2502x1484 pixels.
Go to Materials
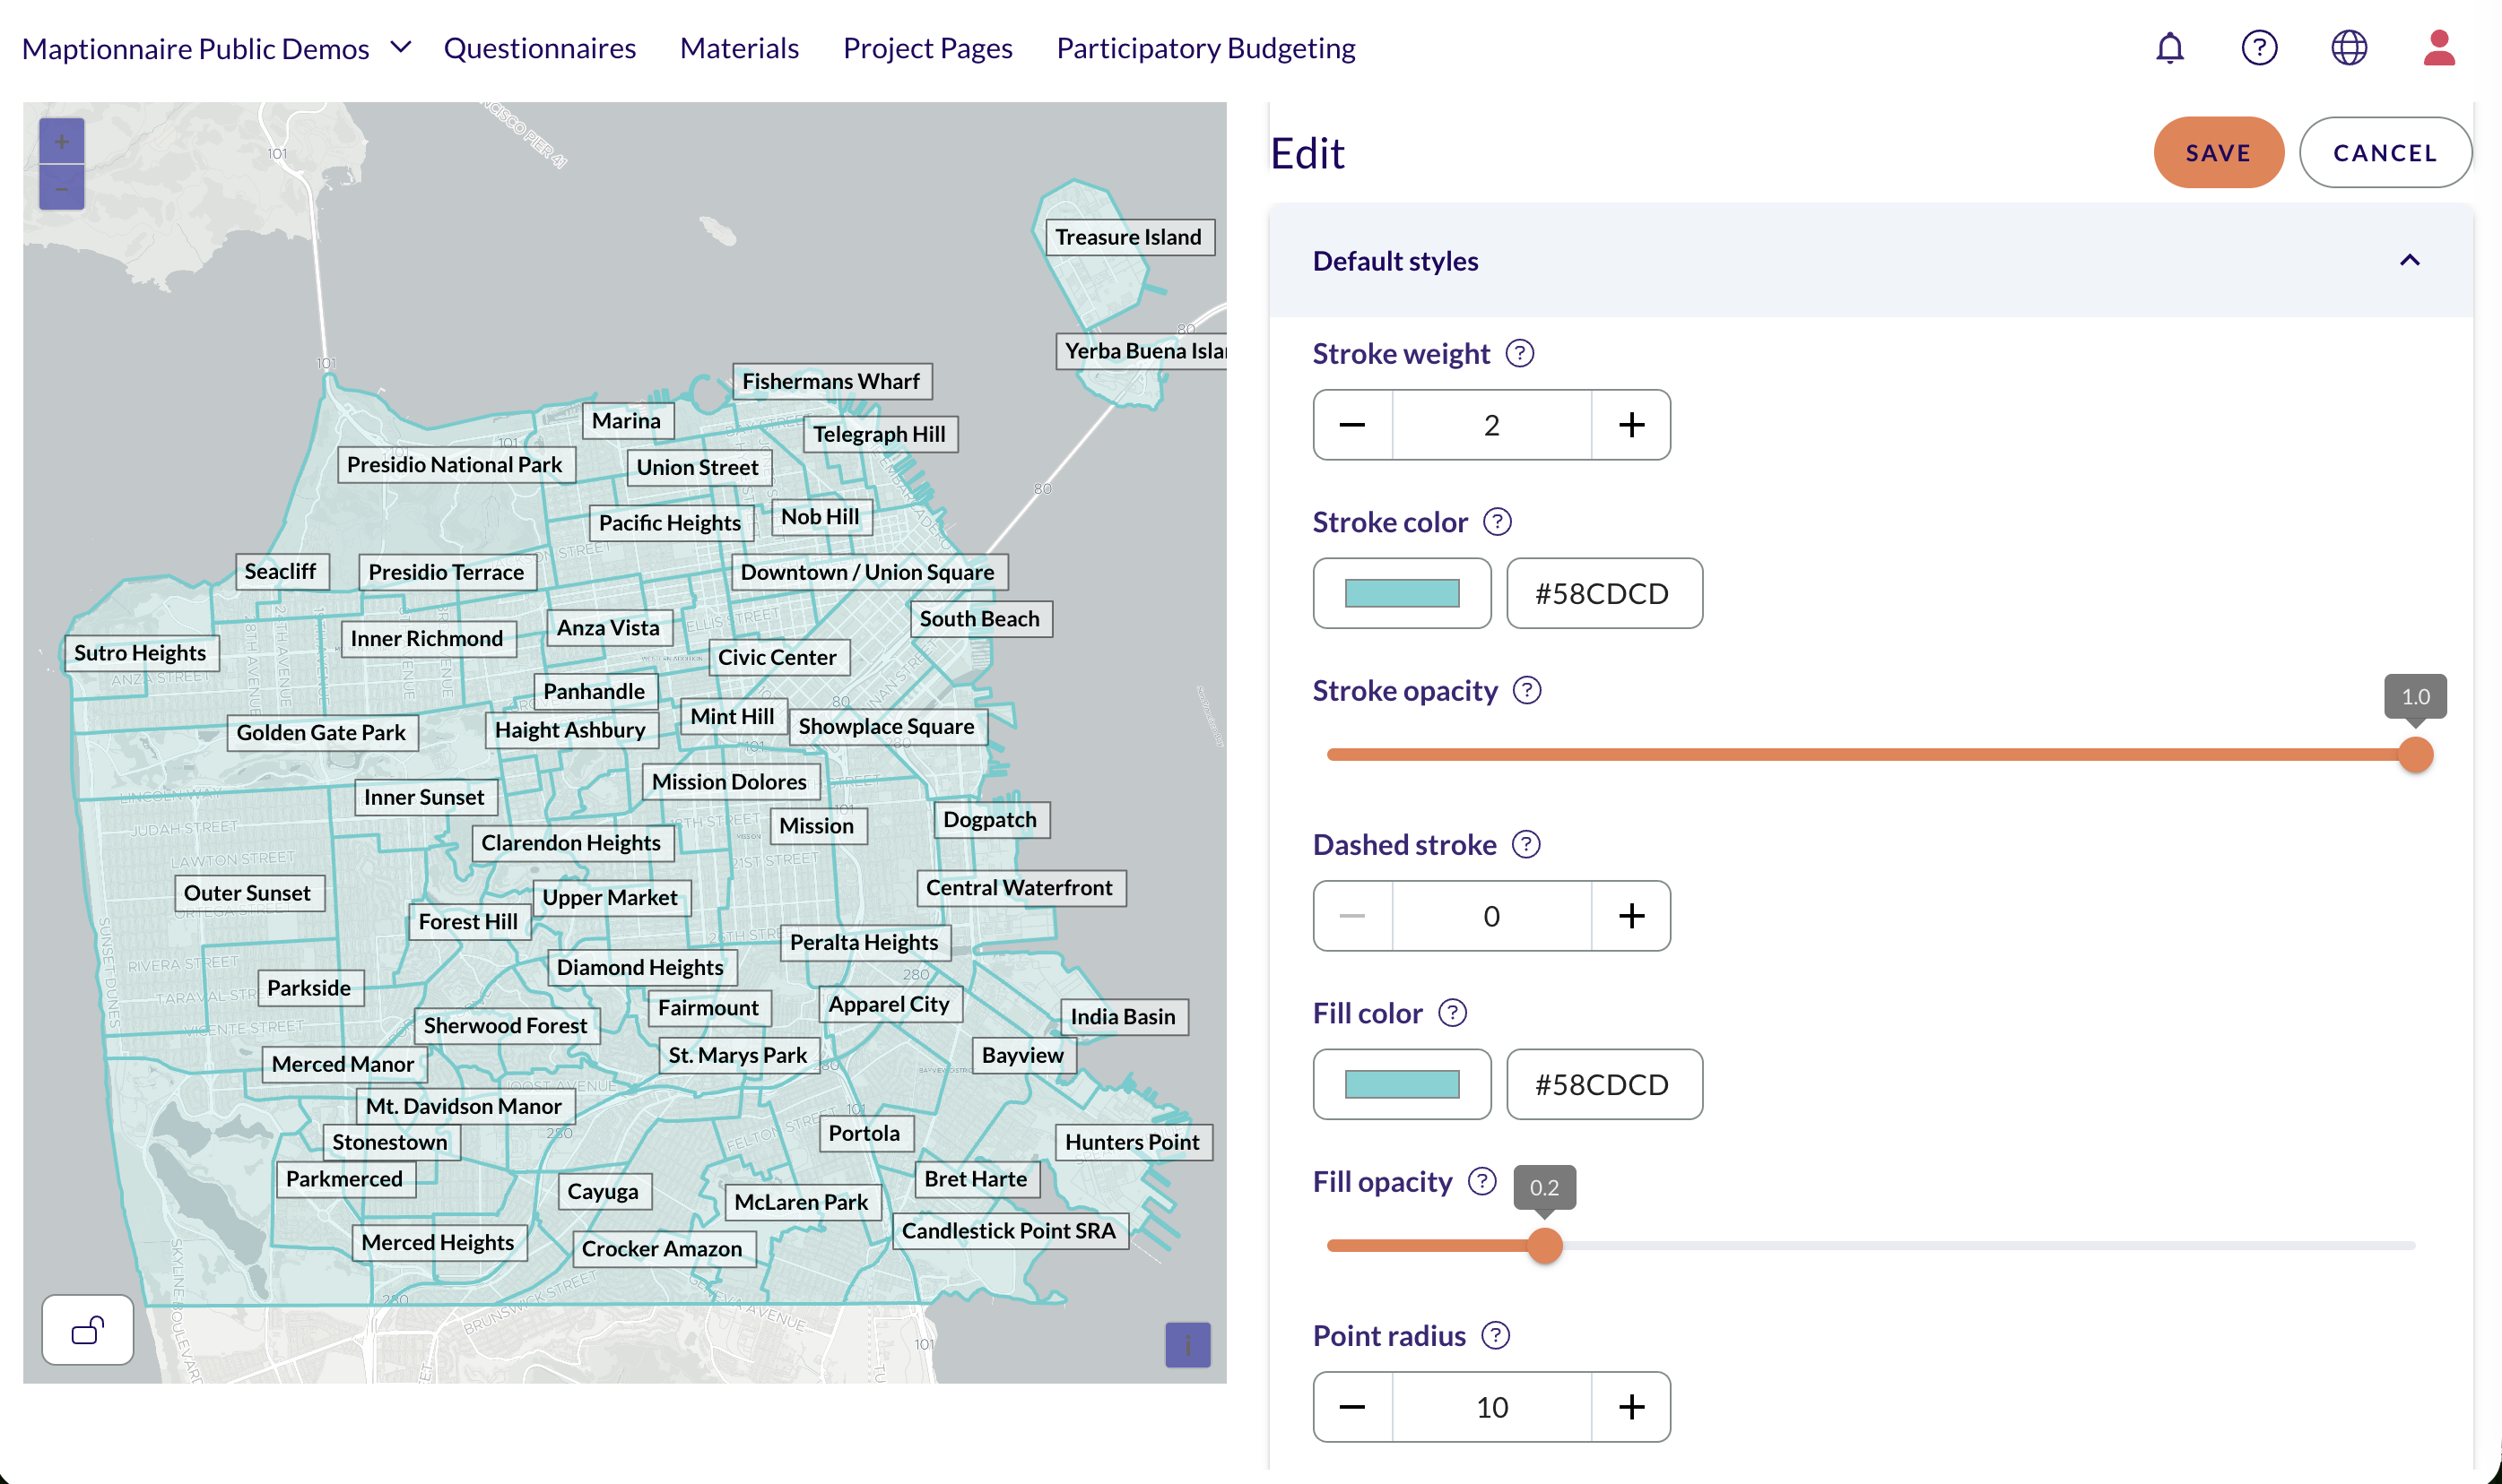[x=739, y=48]
